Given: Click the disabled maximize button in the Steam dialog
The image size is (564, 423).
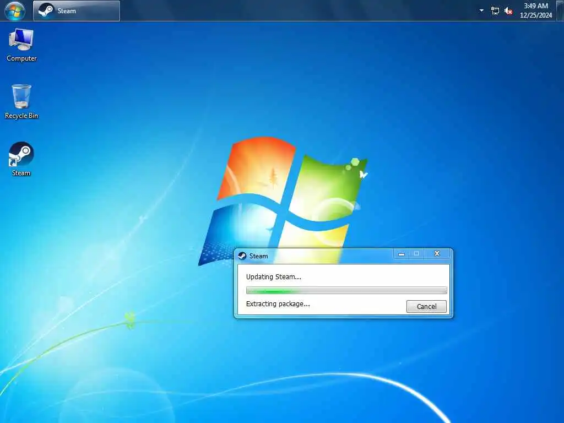Looking at the screenshot, I should click(416, 253).
